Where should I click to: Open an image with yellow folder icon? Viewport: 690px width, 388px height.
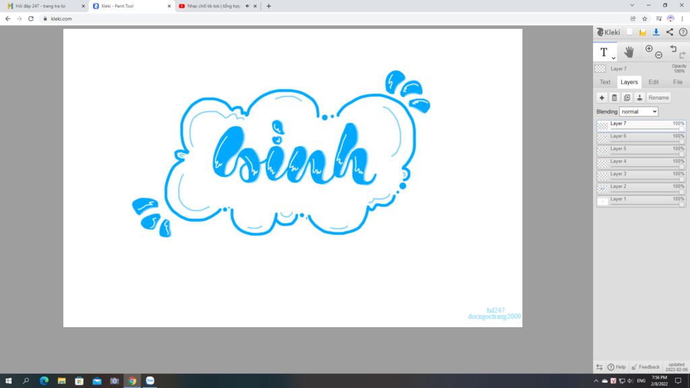click(643, 32)
